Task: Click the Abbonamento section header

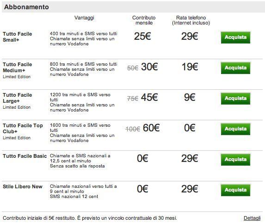Action: tap(26, 7)
